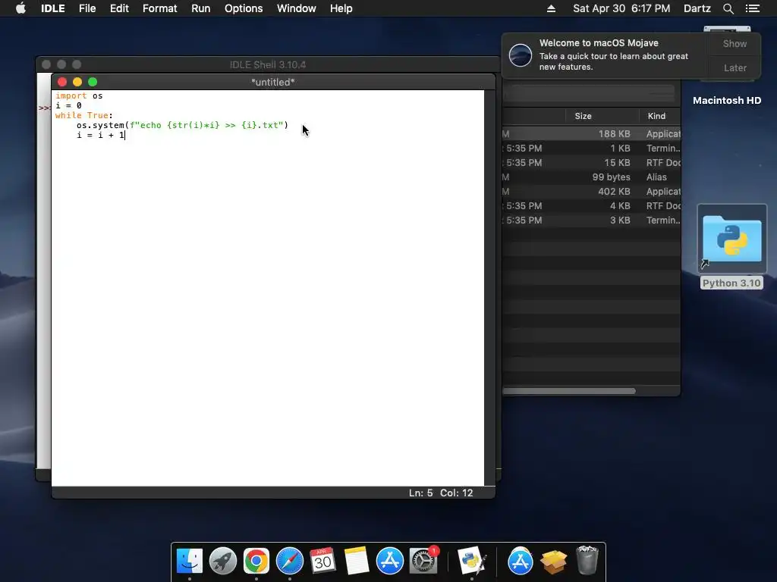Zoom the untitled editor with green button
777x582 pixels.
(93, 82)
